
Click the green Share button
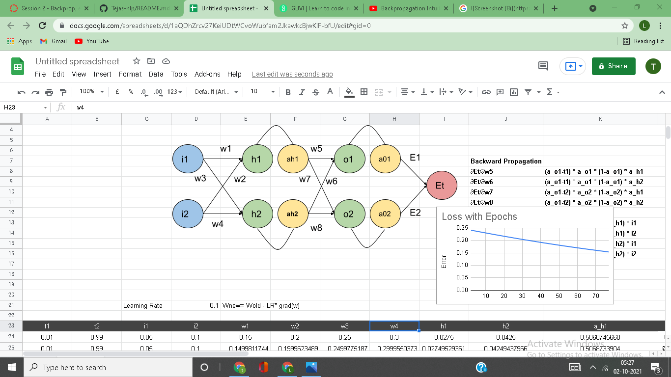click(x=614, y=66)
